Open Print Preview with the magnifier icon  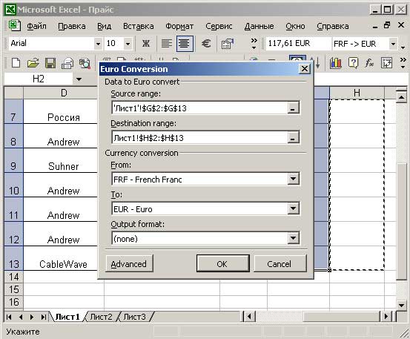(x=85, y=63)
